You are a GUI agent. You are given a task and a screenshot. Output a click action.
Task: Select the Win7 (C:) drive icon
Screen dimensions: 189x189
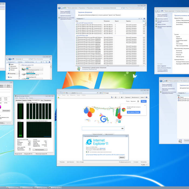coord(24,69)
